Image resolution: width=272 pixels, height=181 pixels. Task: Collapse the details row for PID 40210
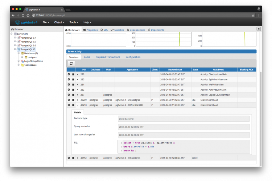(77, 105)
